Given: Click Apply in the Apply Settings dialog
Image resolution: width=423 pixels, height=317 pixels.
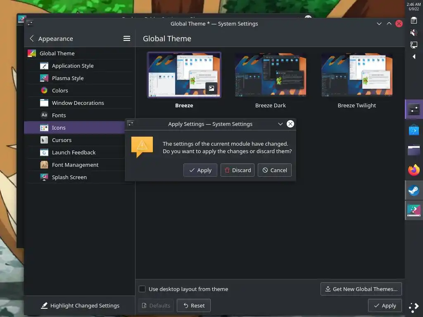Looking at the screenshot, I should (x=200, y=170).
